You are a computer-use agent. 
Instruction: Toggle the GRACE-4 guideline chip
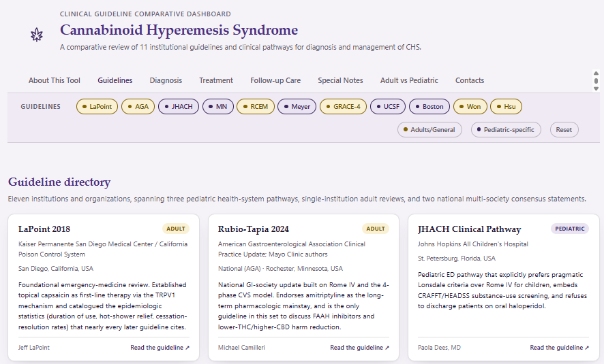point(343,106)
